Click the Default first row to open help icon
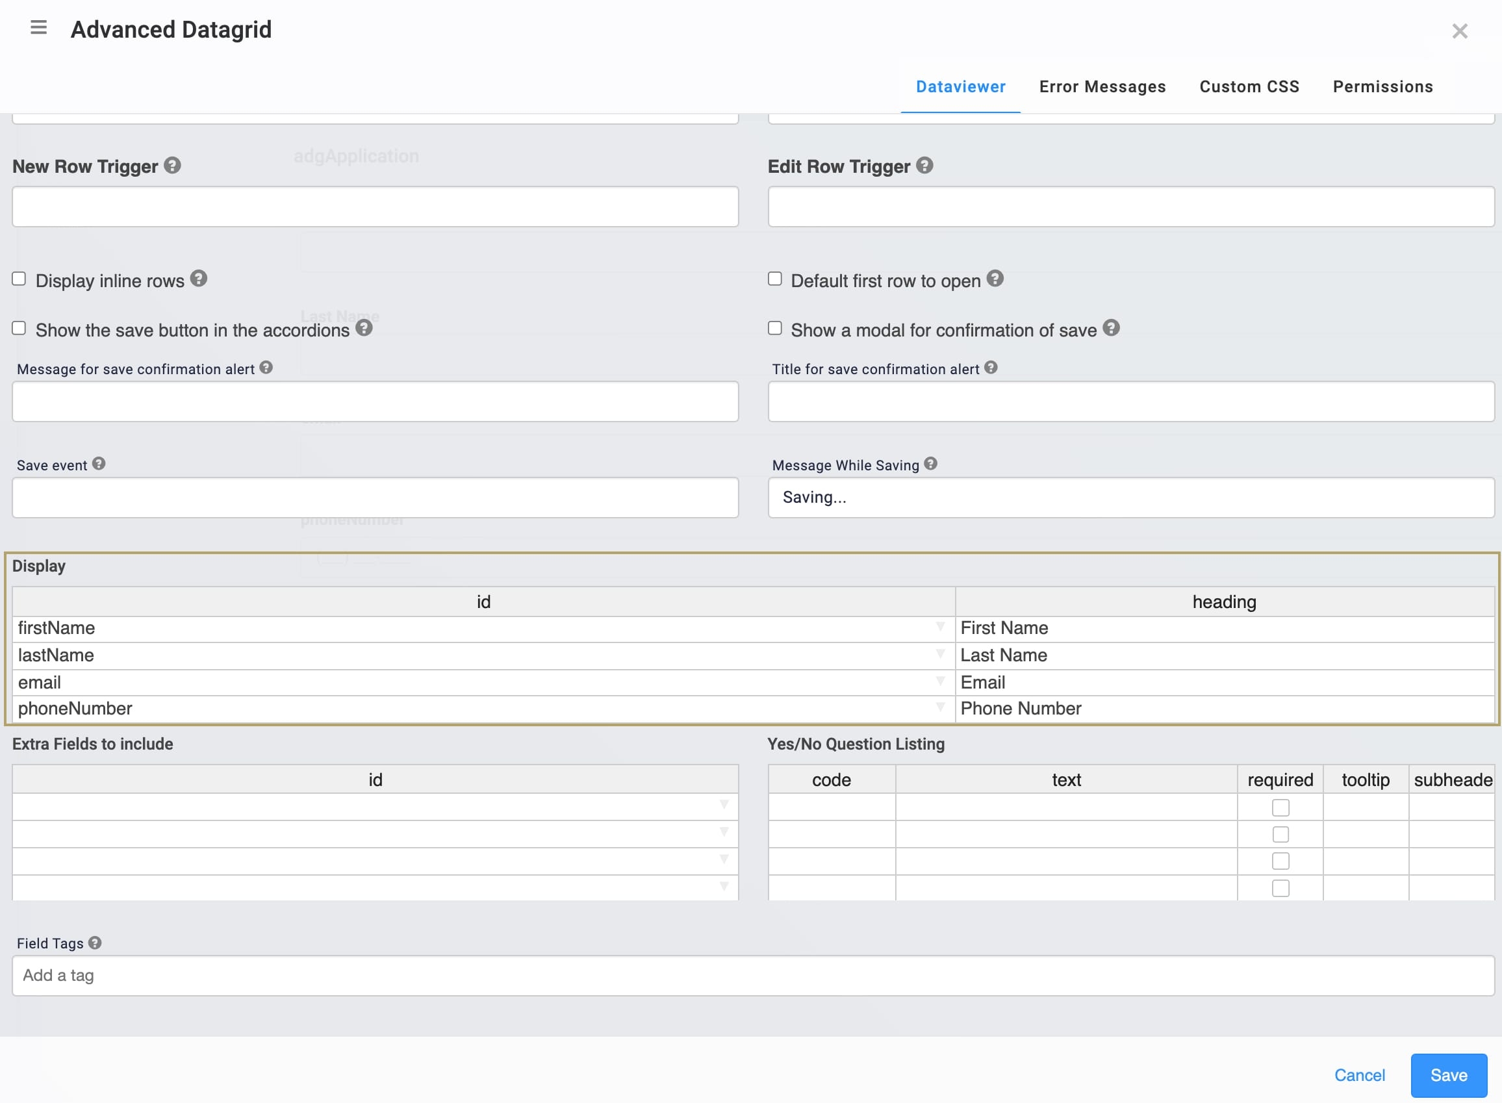Image resolution: width=1502 pixels, height=1103 pixels. (x=995, y=279)
